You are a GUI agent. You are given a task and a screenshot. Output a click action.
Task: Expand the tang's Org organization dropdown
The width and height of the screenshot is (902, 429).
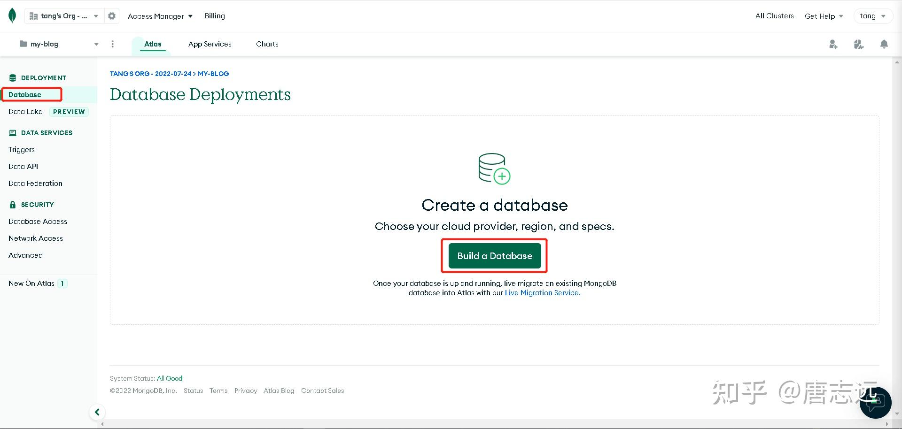pyautogui.click(x=64, y=16)
